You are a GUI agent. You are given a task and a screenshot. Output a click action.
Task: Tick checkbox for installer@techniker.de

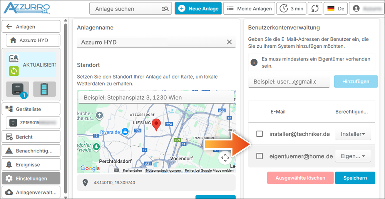pos(259,134)
